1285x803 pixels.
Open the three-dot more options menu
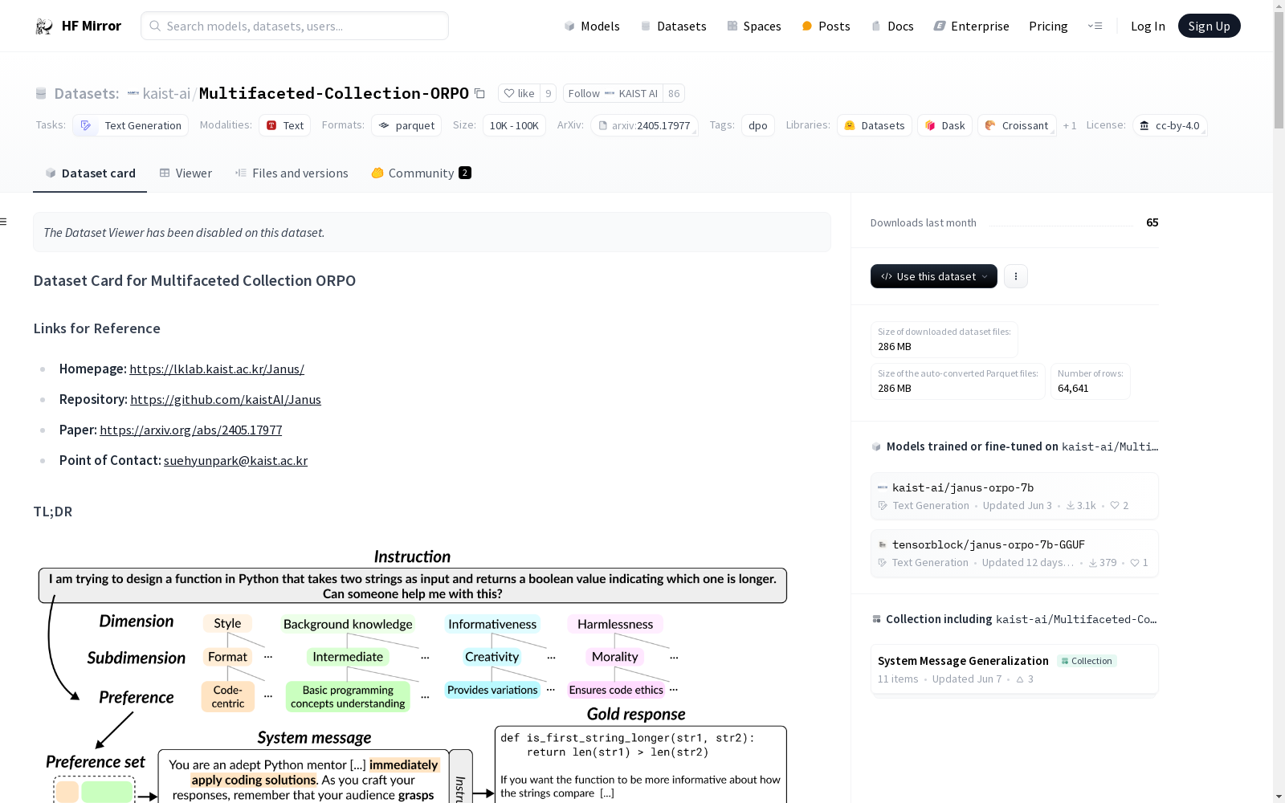[1016, 276]
